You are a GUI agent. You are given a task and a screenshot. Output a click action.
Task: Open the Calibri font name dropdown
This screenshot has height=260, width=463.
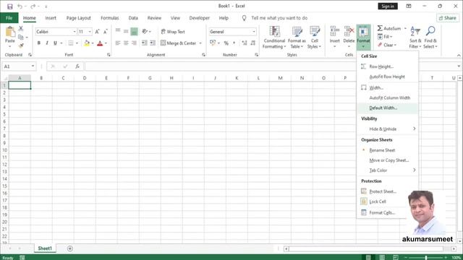tap(75, 32)
